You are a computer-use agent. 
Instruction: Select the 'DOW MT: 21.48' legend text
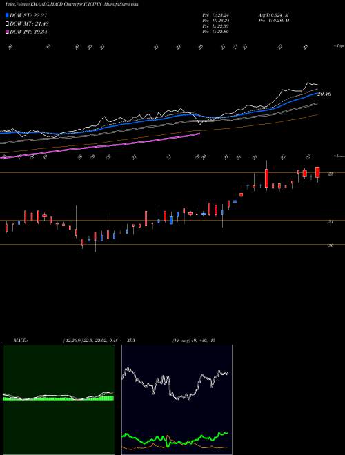(29, 24)
